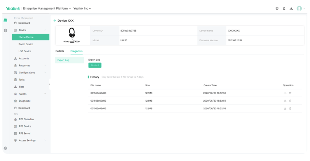Download third log file row
This screenshot has width=310, height=161.
click(285, 108)
